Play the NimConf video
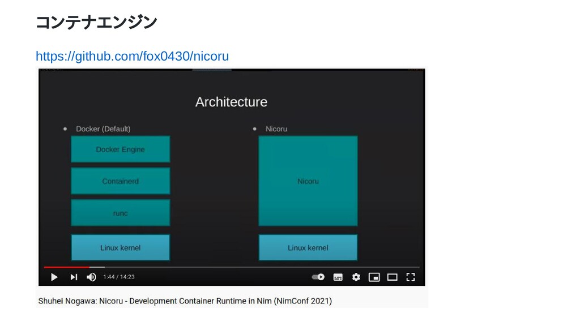The height and width of the screenshot is (326, 580). pos(54,277)
